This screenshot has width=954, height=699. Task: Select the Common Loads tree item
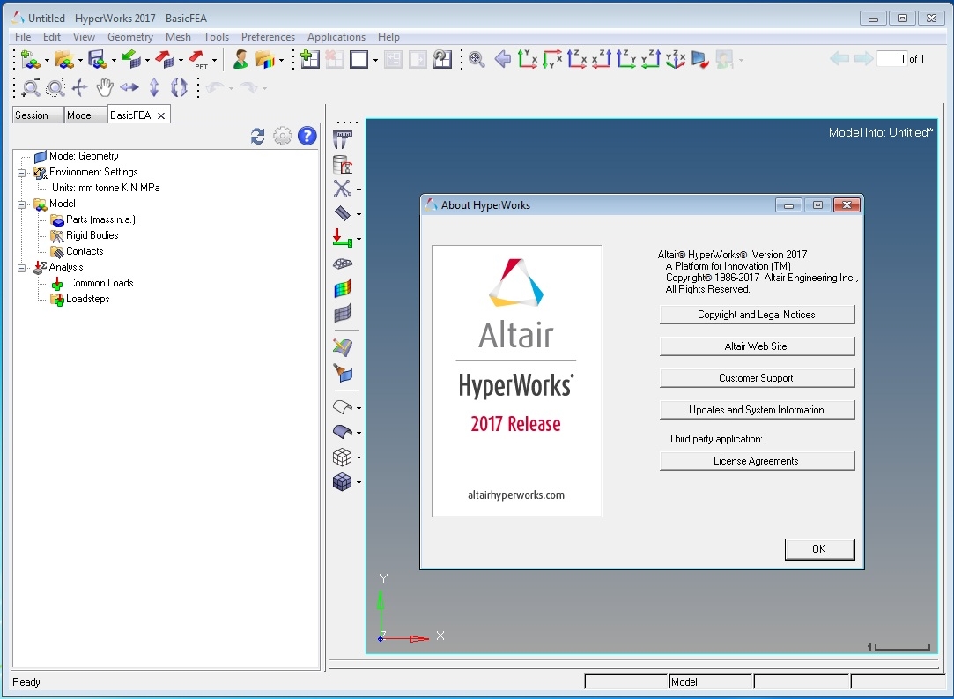101,283
